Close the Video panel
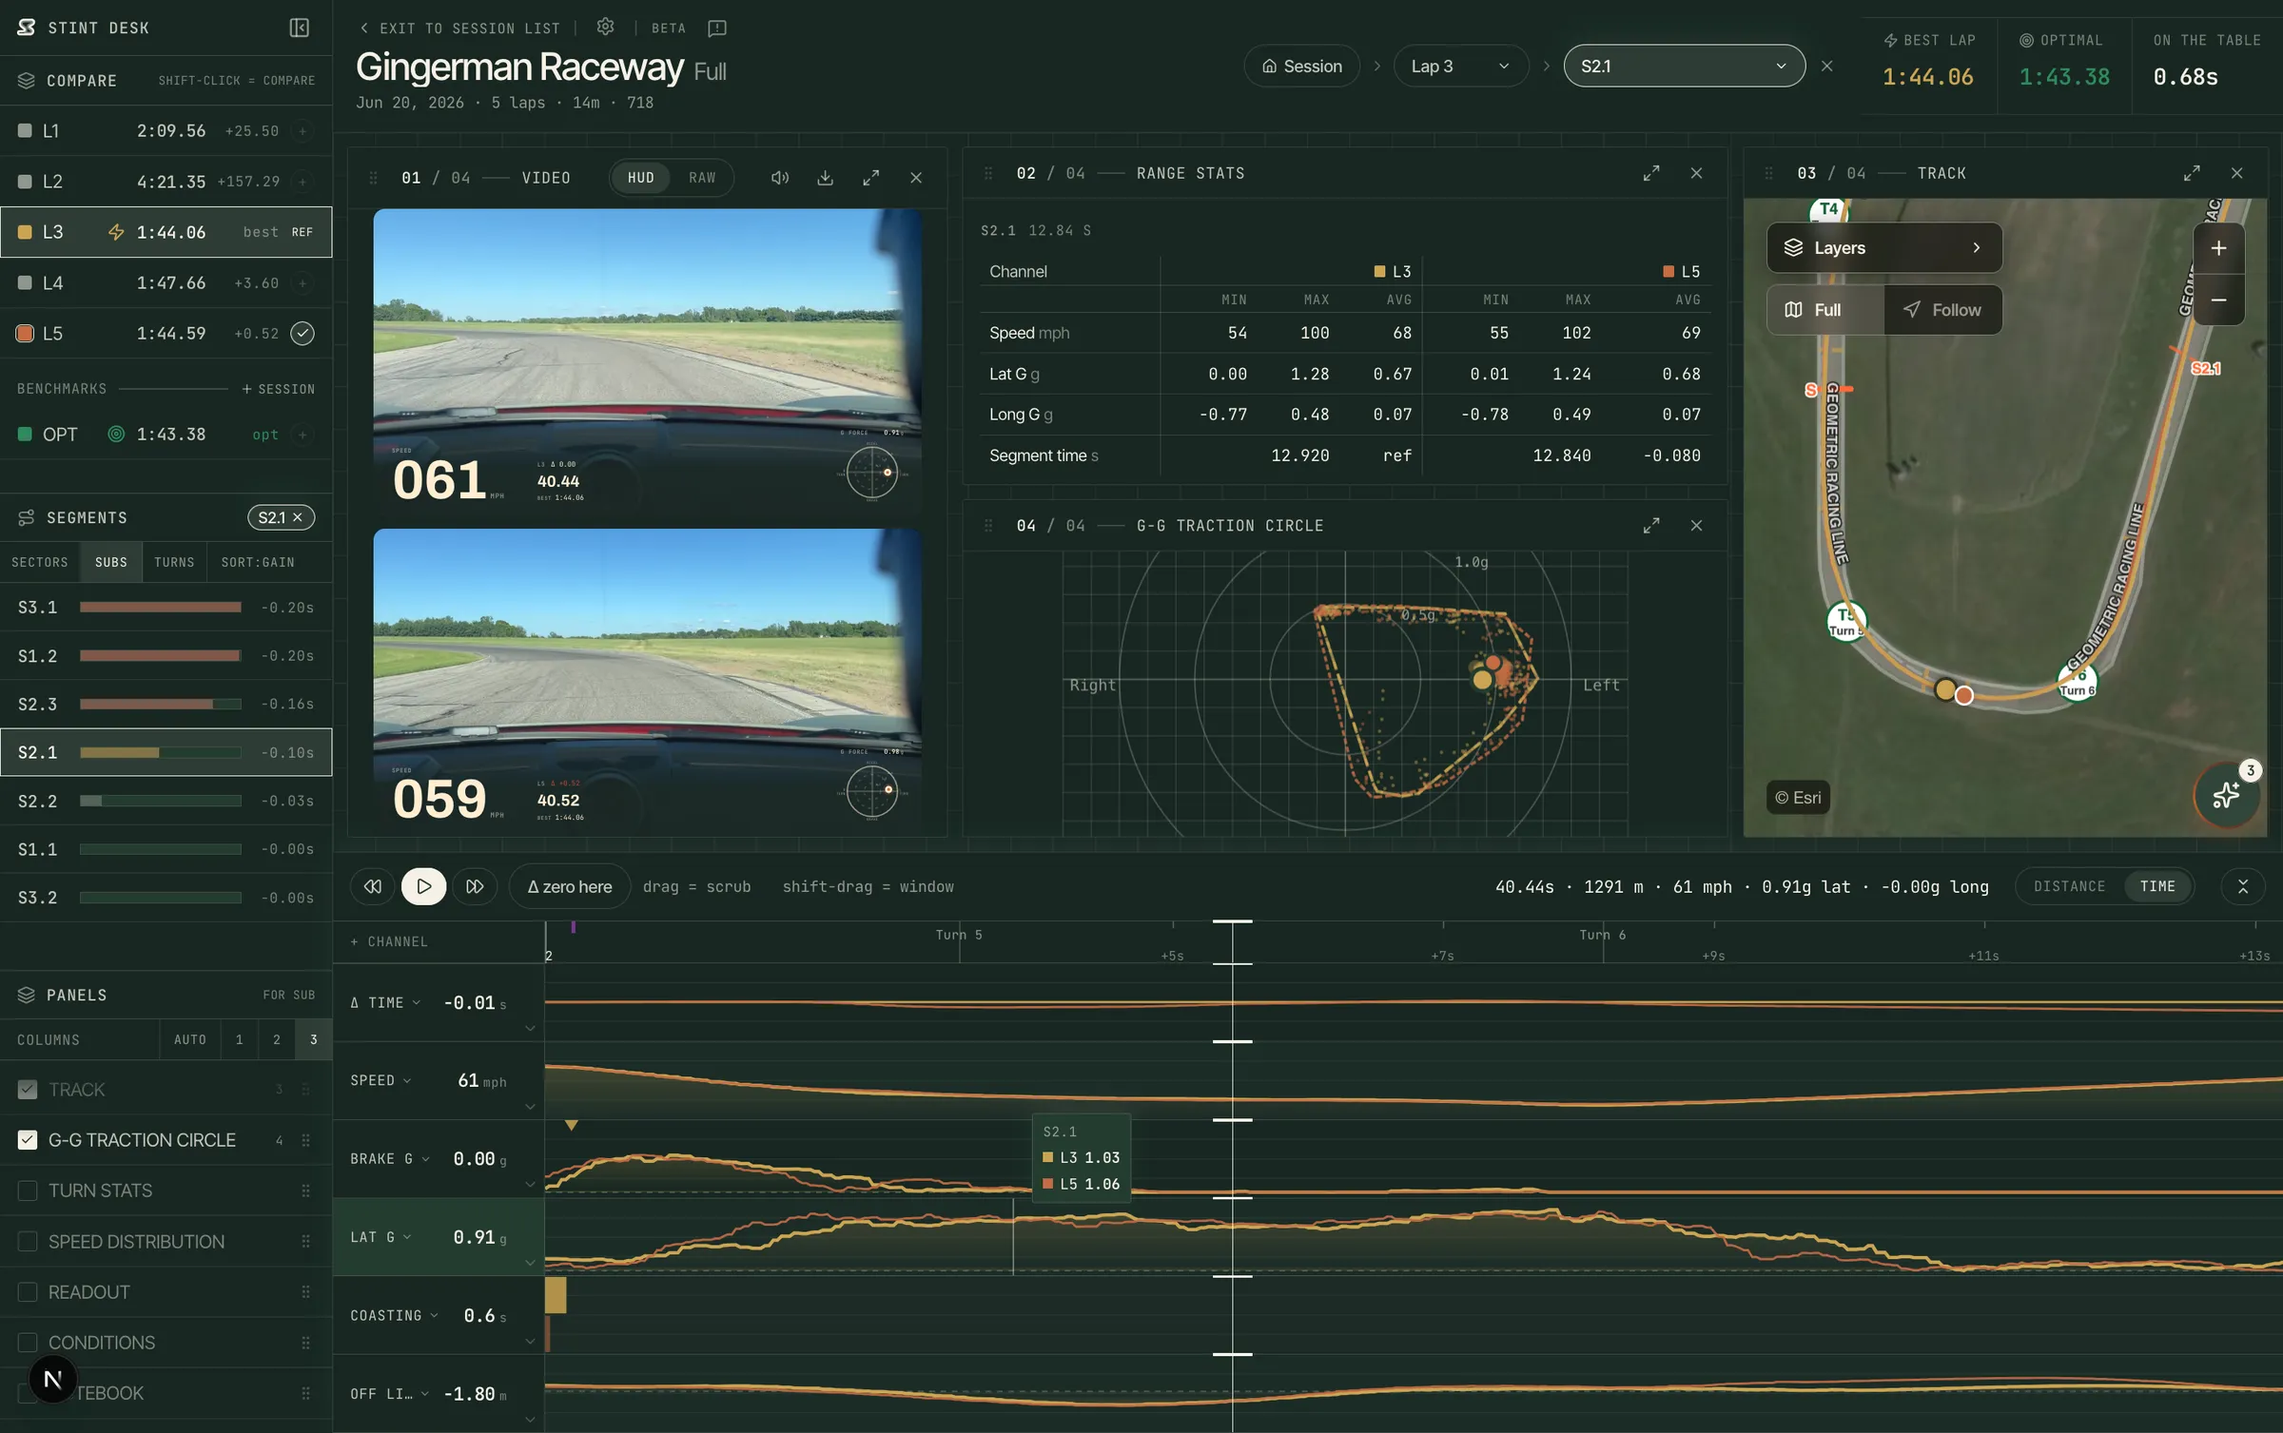Image resolution: width=2283 pixels, height=1433 pixels. 916,178
